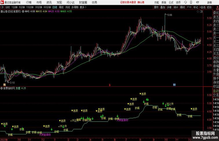The image size is (219, 141).
Task: Click the highest 逃顶 signal near August
Action: pos(143,94)
